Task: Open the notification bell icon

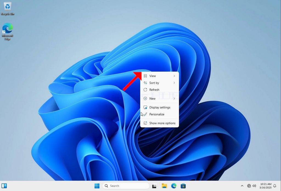Action: coord(275,186)
